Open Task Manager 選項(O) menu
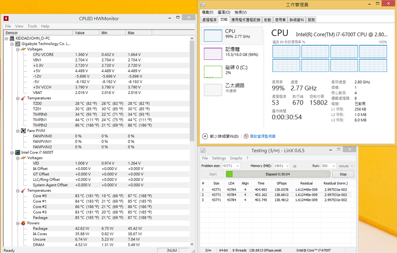Image resolution: width=397 pixels, height=253 pixels. [x=224, y=12]
